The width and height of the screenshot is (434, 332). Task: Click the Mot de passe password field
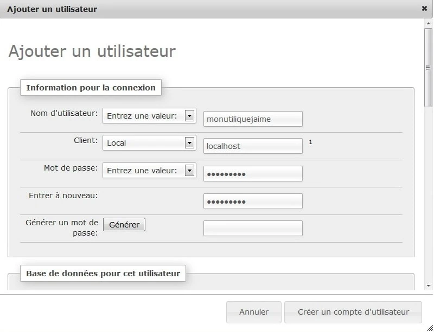pyautogui.click(x=252, y=173)
